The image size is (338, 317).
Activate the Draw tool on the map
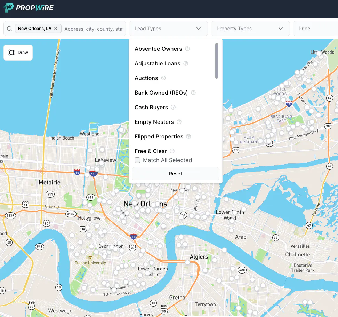tap(18, 52)
